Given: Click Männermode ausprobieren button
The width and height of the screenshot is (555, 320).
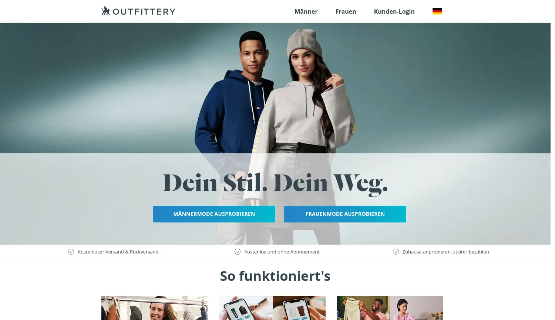Looking at the screenshot, I should [214, 214].
